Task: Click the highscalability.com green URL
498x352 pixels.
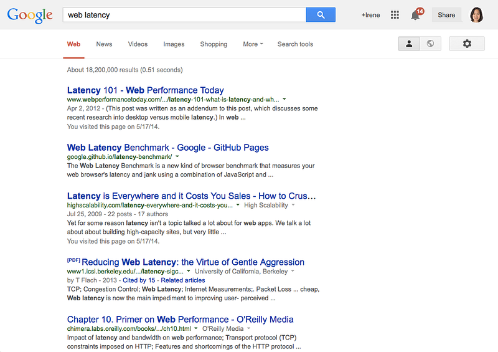Action: point(150,205)
